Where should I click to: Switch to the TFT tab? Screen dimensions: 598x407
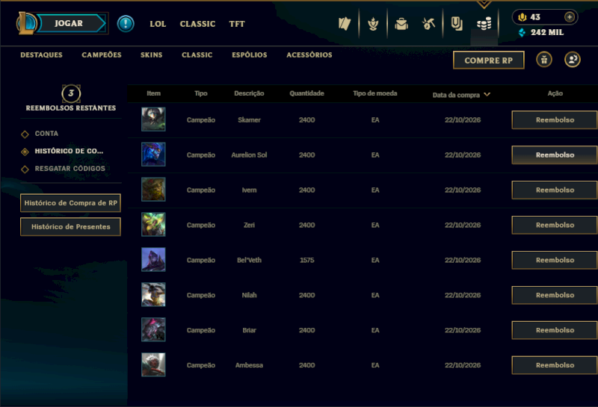(x=237, y=24)
